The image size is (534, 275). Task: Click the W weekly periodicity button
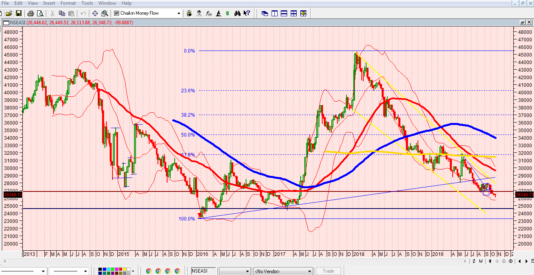pos(481,261)
